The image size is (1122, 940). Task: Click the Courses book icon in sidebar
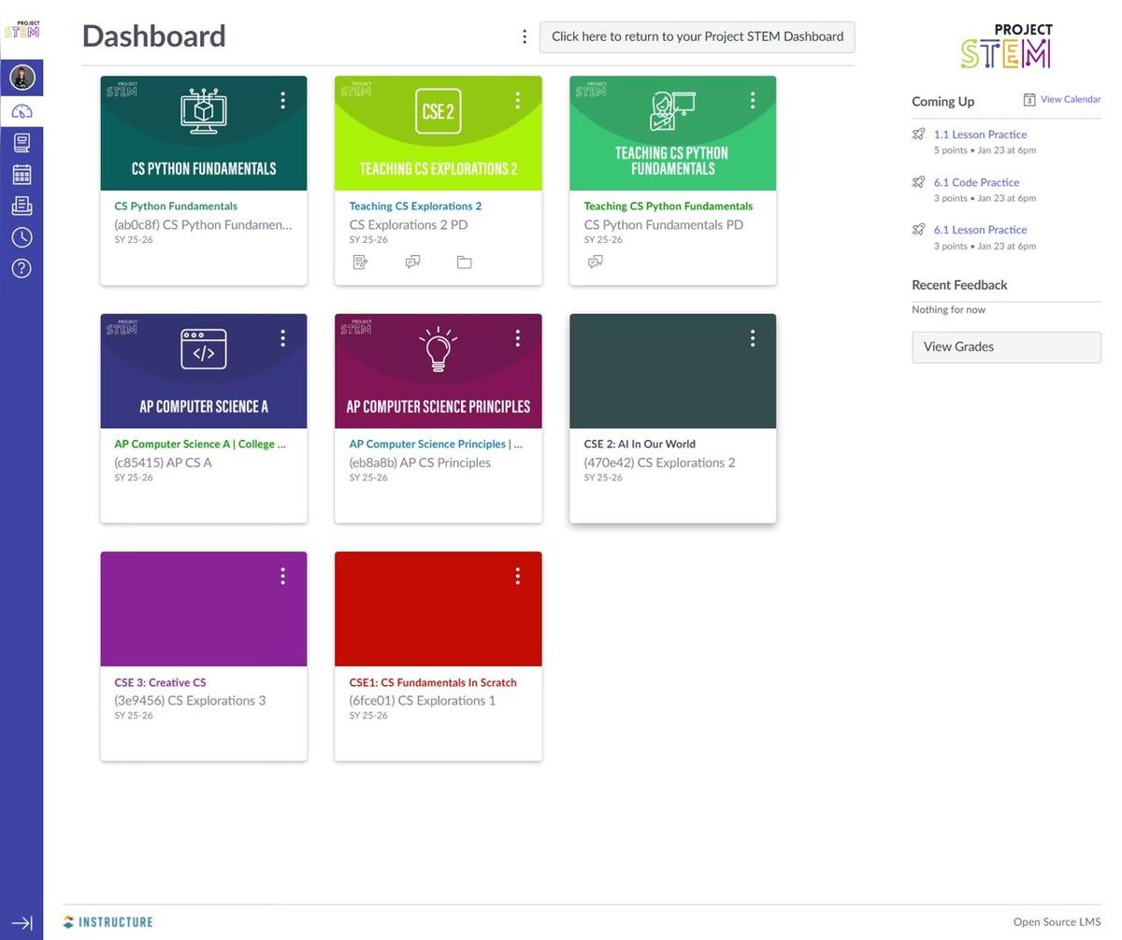[22, 142]
